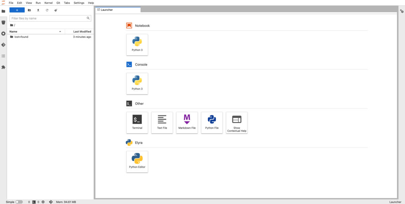Screen dimensions: 405x204
Task: Click the kernel count icon in status bar
Action: [x=43, y=202]
